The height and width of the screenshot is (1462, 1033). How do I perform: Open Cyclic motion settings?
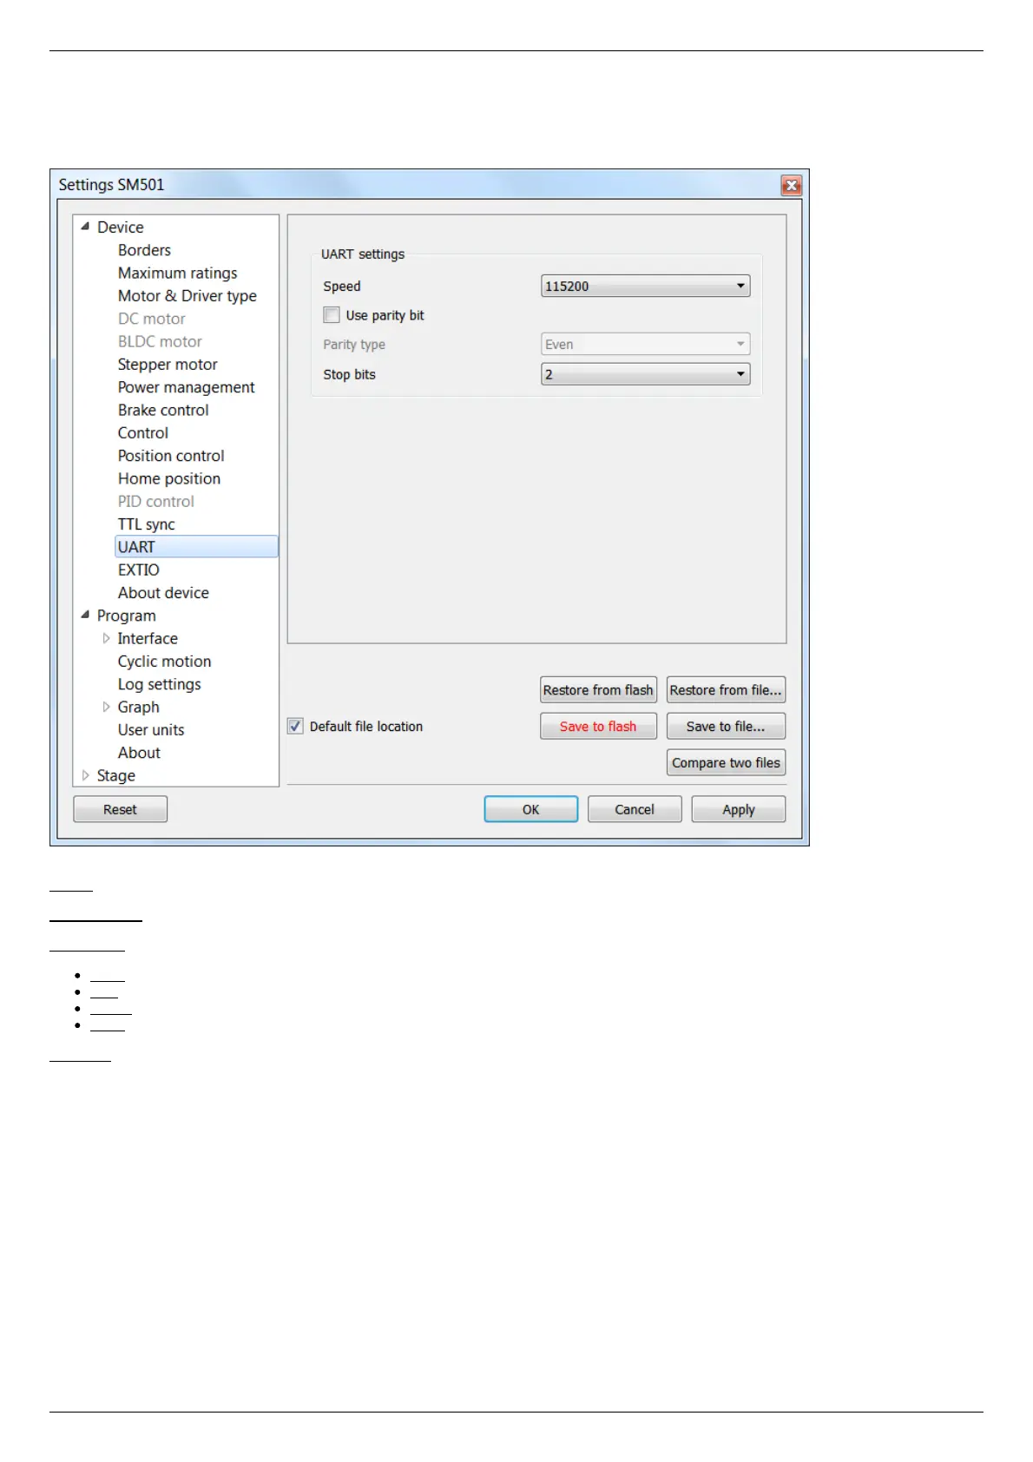point(164,661)
